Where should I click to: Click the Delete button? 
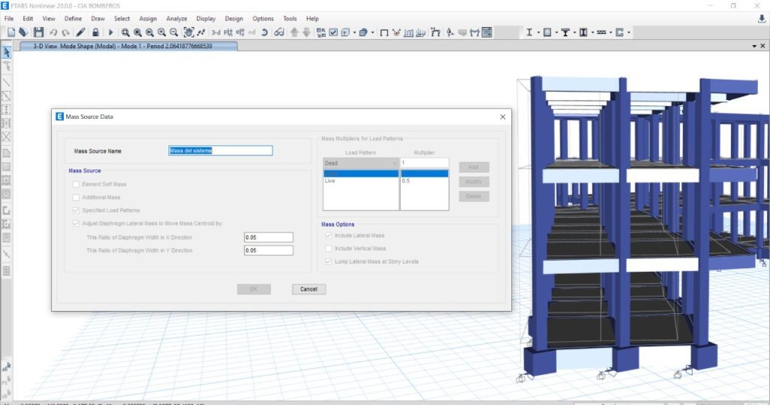(474, 196)
